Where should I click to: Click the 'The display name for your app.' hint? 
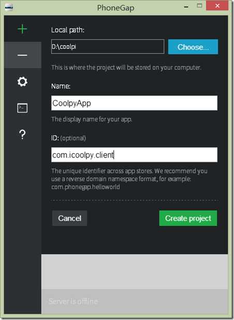point(92,119)
